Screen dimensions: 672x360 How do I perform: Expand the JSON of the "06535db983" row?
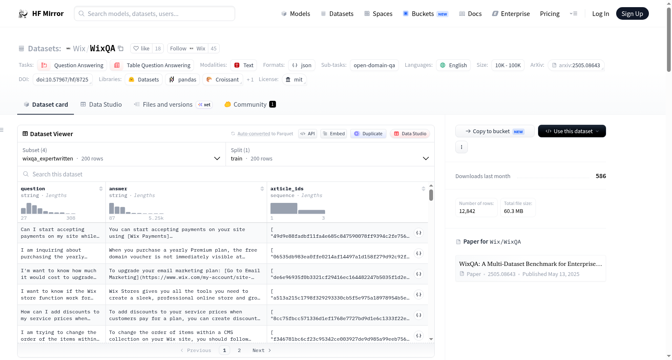click(419, 253)
